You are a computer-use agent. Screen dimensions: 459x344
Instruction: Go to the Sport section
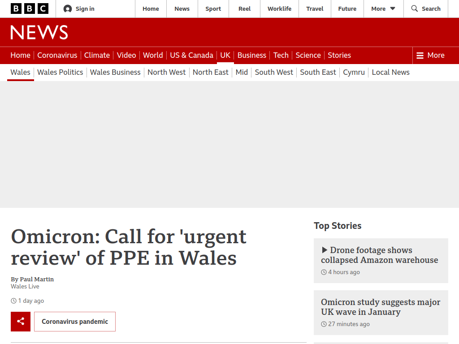coord(213,9)
